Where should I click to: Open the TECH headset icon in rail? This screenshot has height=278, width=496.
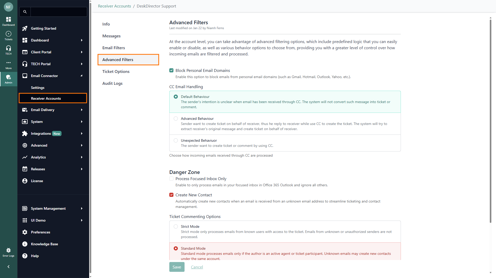click(9, 48)
